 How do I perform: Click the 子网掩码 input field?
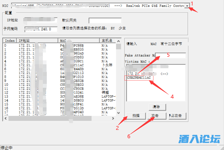41,29
